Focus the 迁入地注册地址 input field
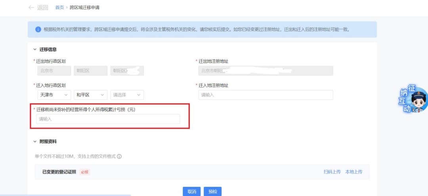 [266, 95]
